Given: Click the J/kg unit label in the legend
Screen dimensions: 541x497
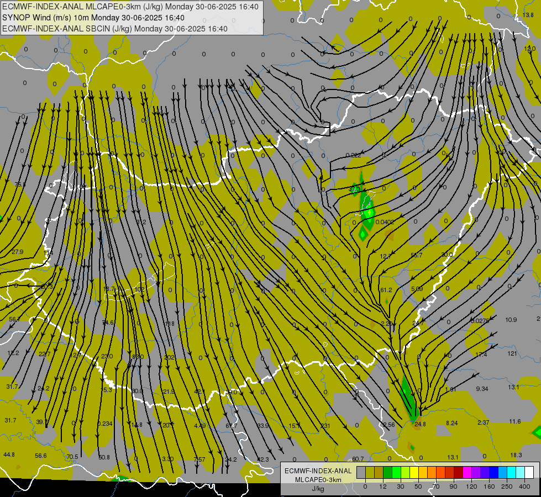Looking at the screenshot, I should tap(318, 489).
